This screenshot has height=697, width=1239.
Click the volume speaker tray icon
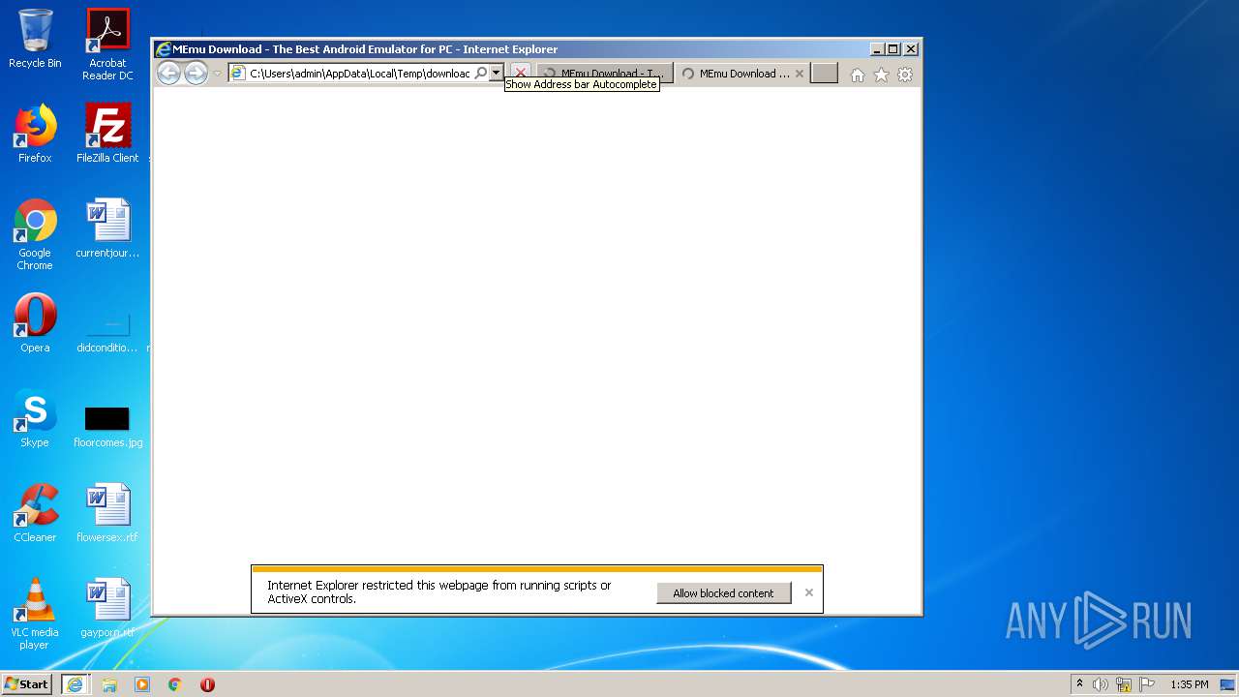(1100, 684)
